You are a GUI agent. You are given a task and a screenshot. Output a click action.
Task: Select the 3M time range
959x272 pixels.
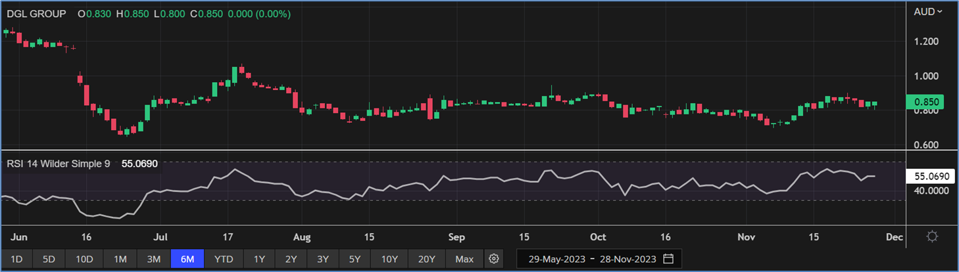point(153,259)
